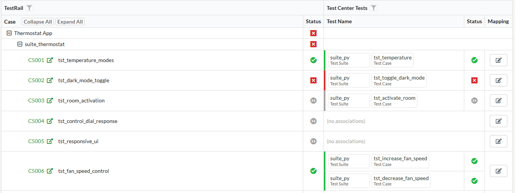Image resolution: width=515 pixels, height=193 pixels.
Task: Edit mapping for tst_control_dial_response row
Action: (498, 121)
